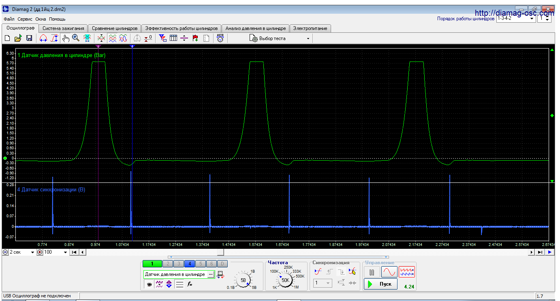Click the cyan waveform stretch icon
The width and height of the screenshot is (560, 301).
87,38
